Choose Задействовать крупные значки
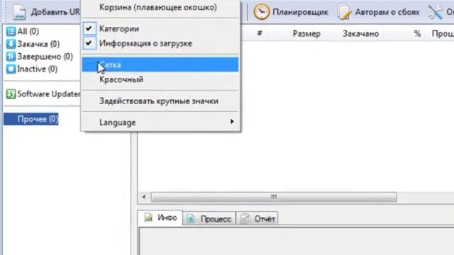The image size is (454, 255). pos(160,101)
